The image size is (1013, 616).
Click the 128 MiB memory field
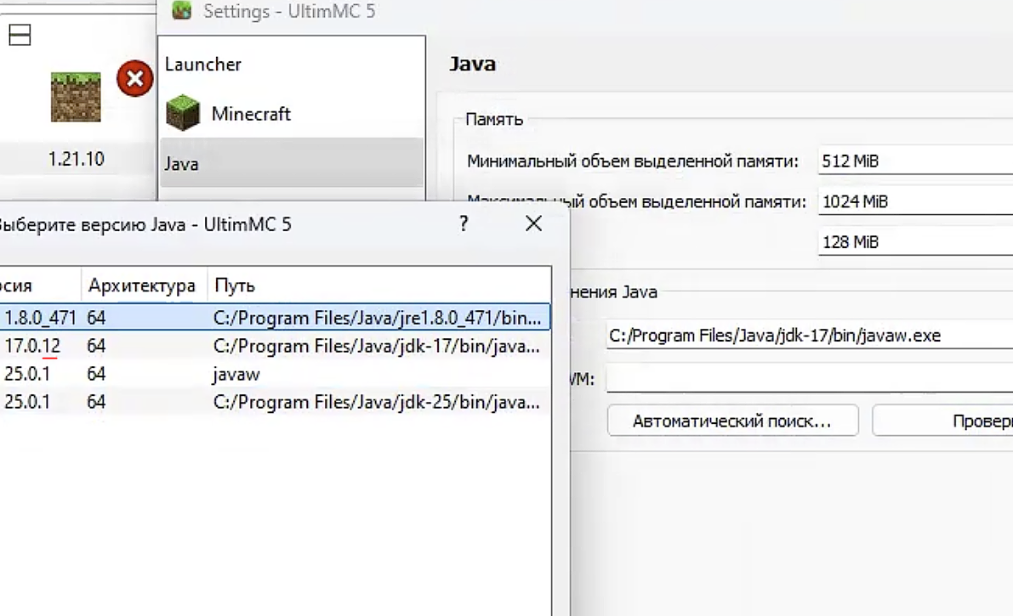point(914,242)
